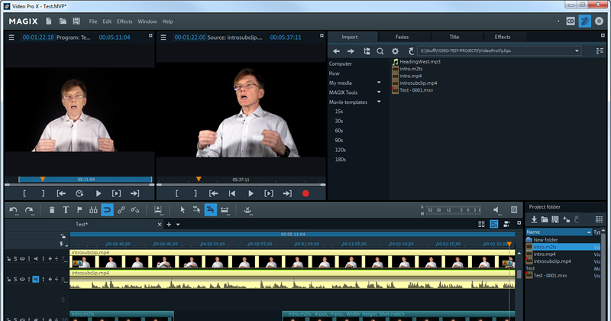Switch to the Fades tab

402,37
